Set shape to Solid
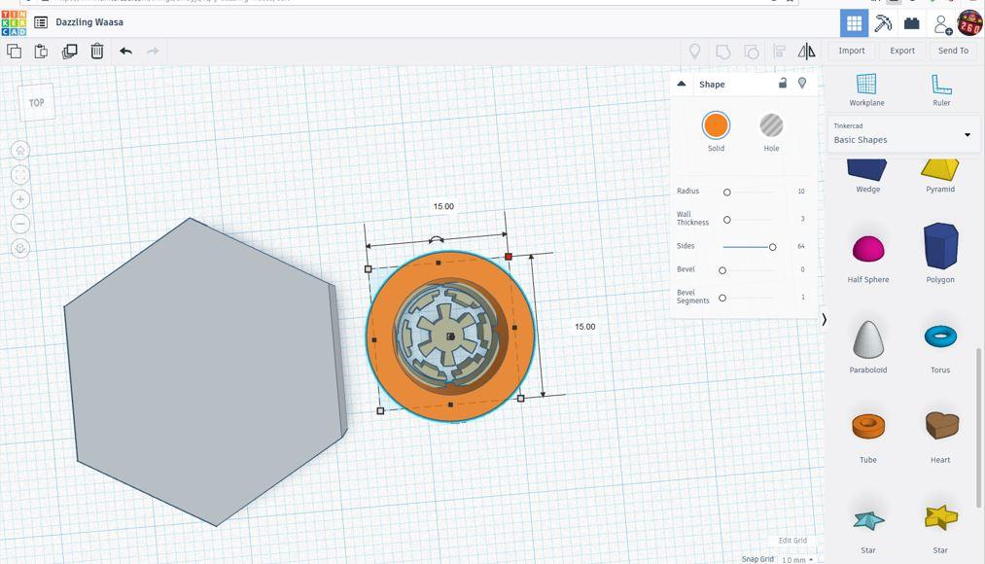The height and width of the screenshot is (564, 985). (x=716, y=125)
